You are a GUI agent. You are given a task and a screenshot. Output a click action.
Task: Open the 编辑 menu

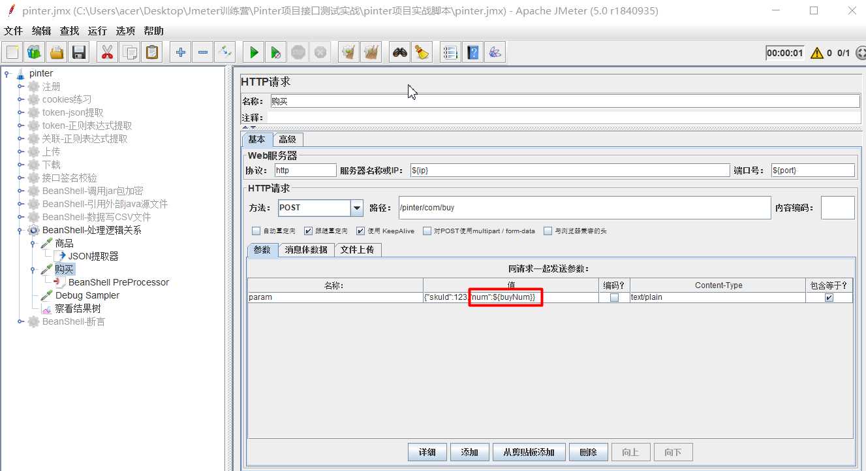point(41,31)
